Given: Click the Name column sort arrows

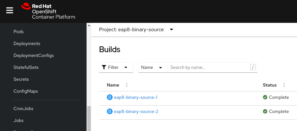Looking at the screenshot, I should (127, 85).
